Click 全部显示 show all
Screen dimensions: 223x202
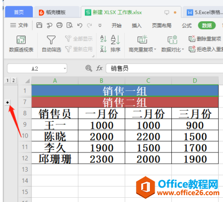tap(79, 38)
